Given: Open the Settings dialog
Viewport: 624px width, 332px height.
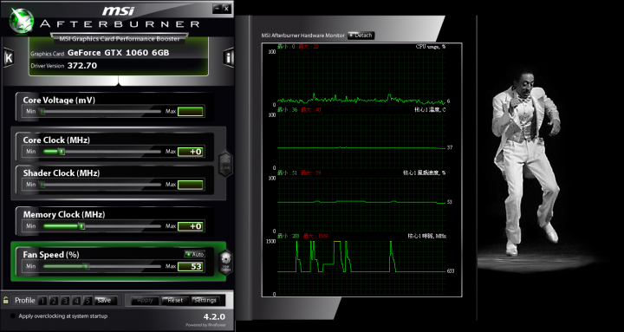Looking at the screenshot, I should [205, 301].
